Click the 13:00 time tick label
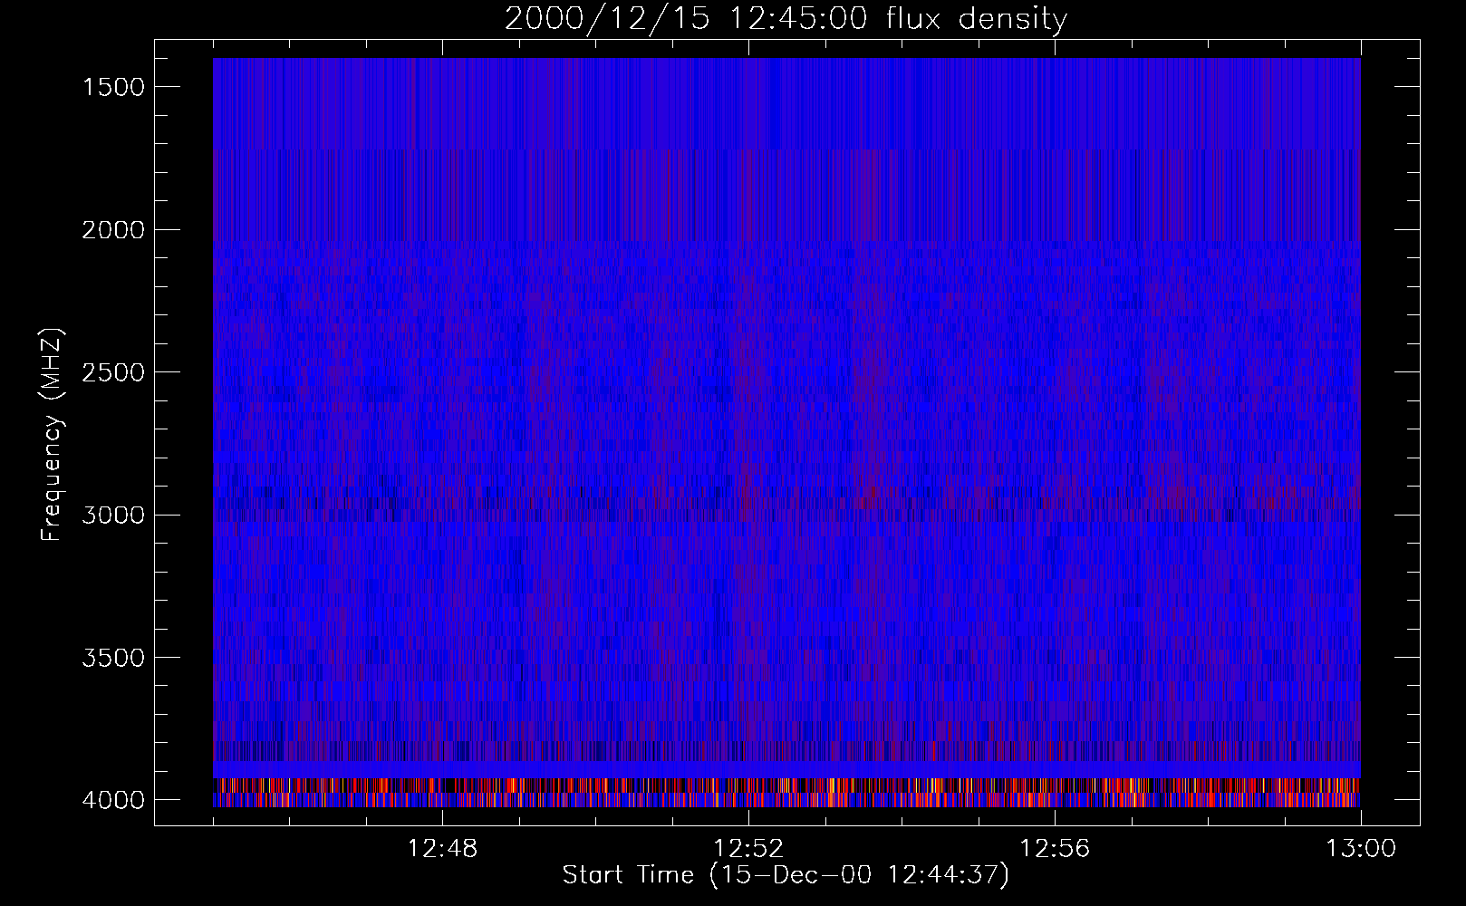 point(1361,849)
